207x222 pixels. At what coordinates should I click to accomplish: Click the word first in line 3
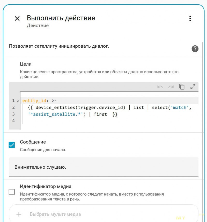point(100,114)
